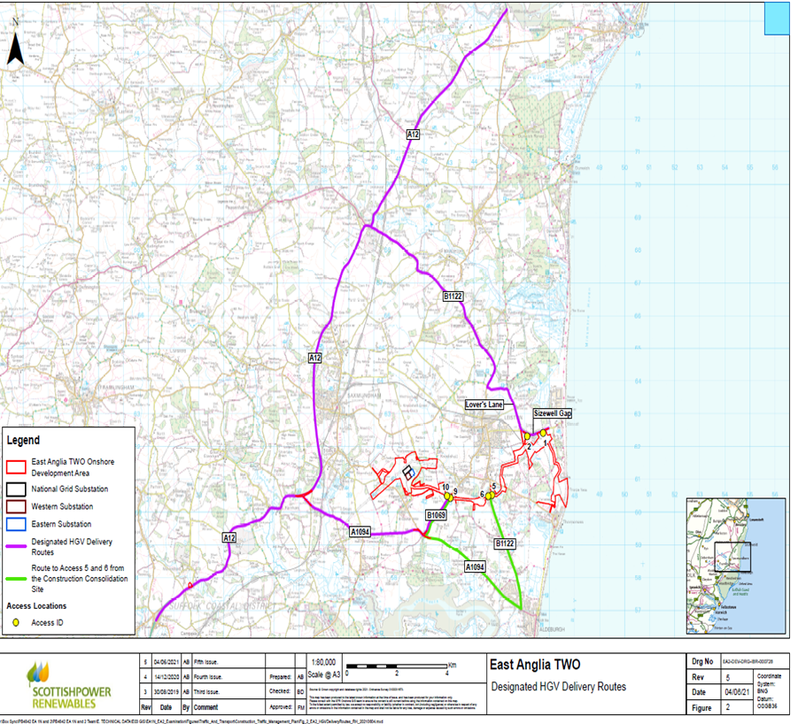The image size is (798, 724).
Task: Click the yellow Access ID circle in legend
Action: click(x=18, y=623)
